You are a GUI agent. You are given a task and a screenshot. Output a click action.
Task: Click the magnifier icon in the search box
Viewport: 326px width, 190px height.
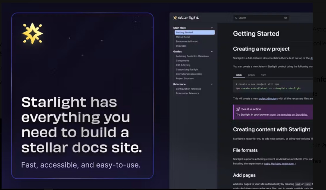click(x=236, y=18)
